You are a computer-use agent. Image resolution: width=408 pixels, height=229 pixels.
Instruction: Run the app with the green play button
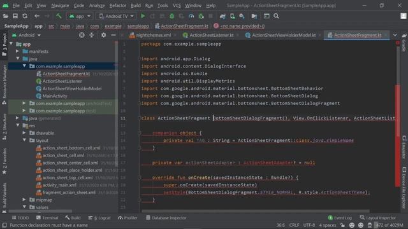(x=143, y=16)
